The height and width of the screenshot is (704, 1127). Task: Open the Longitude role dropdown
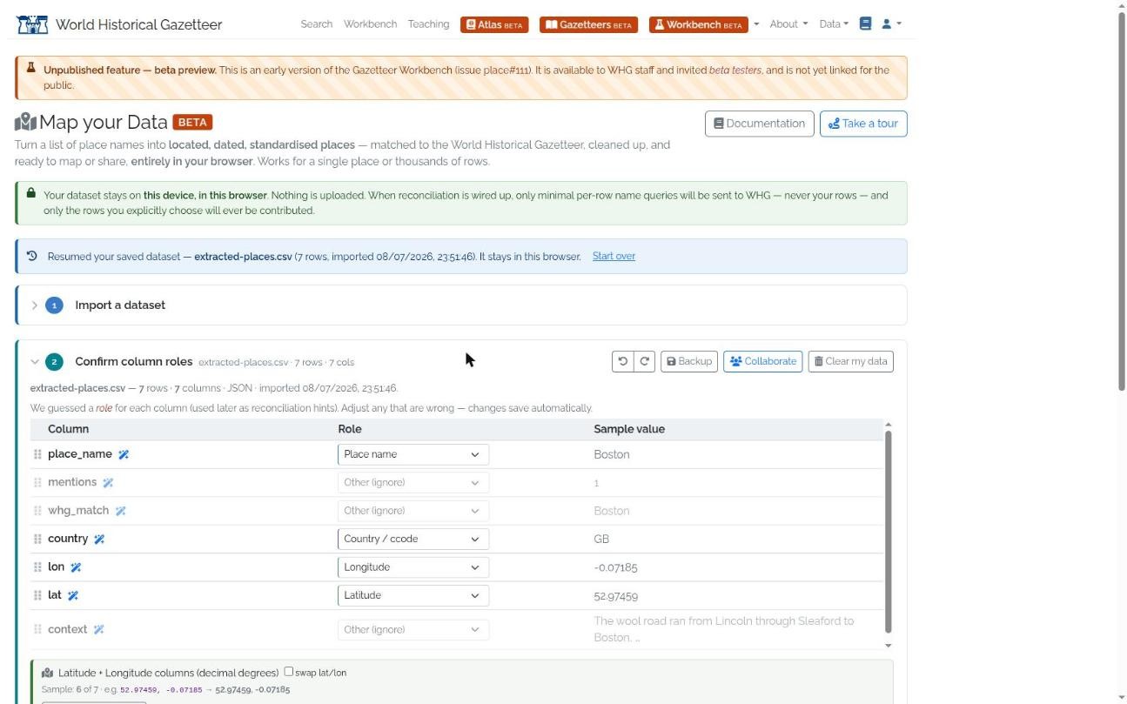tap(413, 567)
